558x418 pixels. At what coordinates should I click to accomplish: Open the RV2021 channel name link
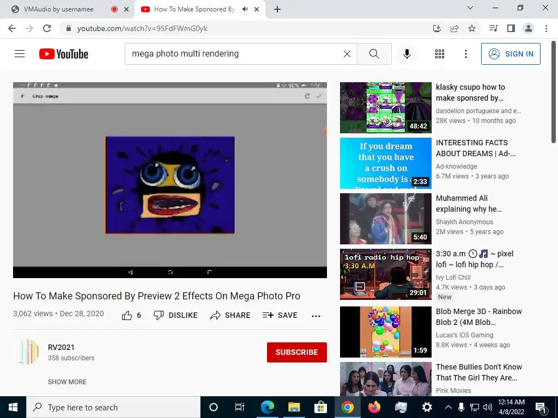(x=61, y=347)
